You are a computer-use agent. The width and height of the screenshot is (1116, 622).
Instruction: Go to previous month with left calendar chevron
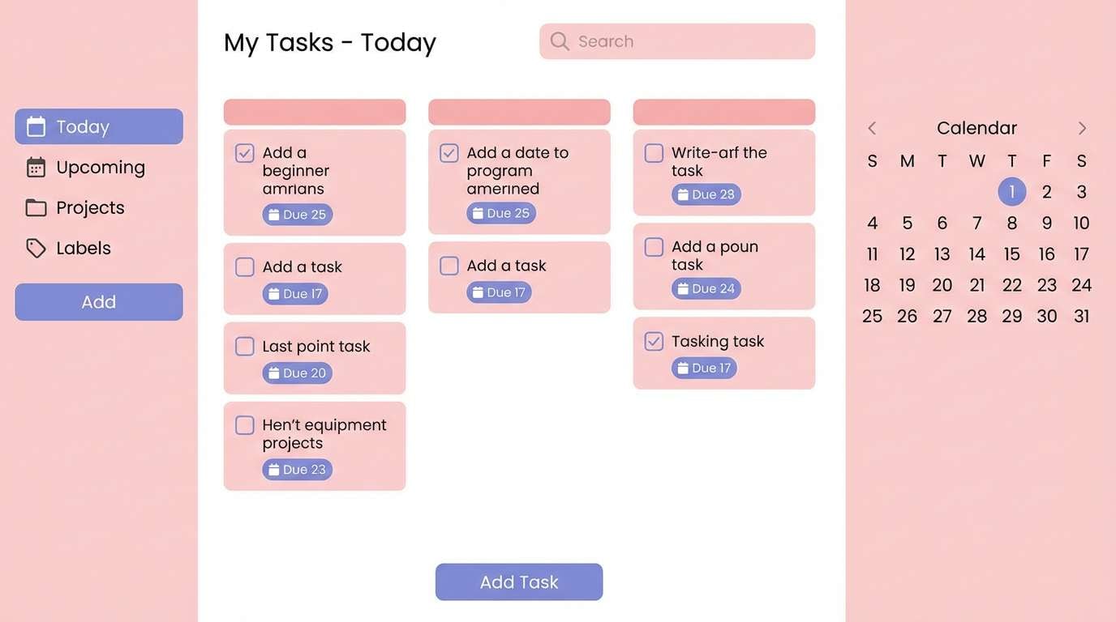coord(871,127)
